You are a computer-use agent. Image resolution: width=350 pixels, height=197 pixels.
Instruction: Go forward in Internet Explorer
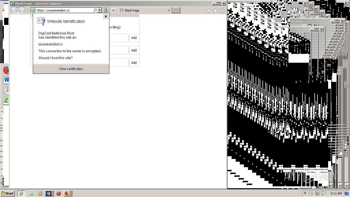(22, 10)
